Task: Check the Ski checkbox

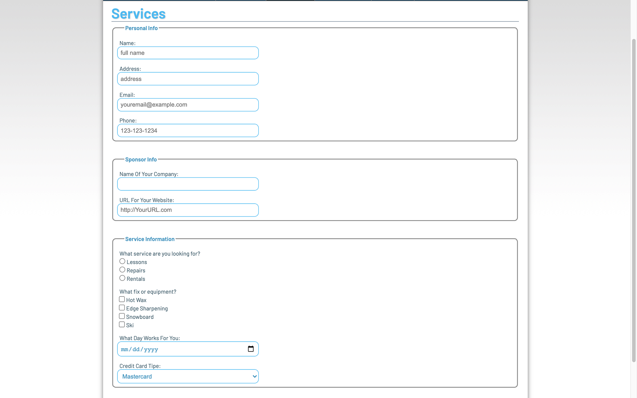Action: point(122,325)
